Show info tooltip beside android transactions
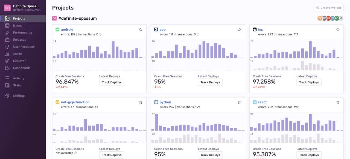The width and height of the screenshot is (350, 159). (x=100, y=34)
